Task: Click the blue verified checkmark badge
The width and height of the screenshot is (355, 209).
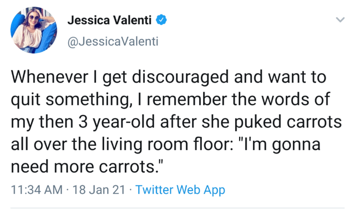Action: (x=161, y=20)
